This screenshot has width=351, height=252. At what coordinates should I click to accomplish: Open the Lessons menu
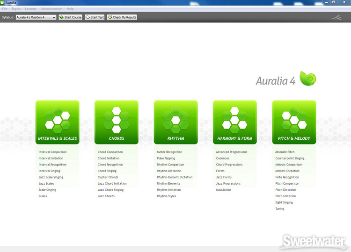point(30,9)
